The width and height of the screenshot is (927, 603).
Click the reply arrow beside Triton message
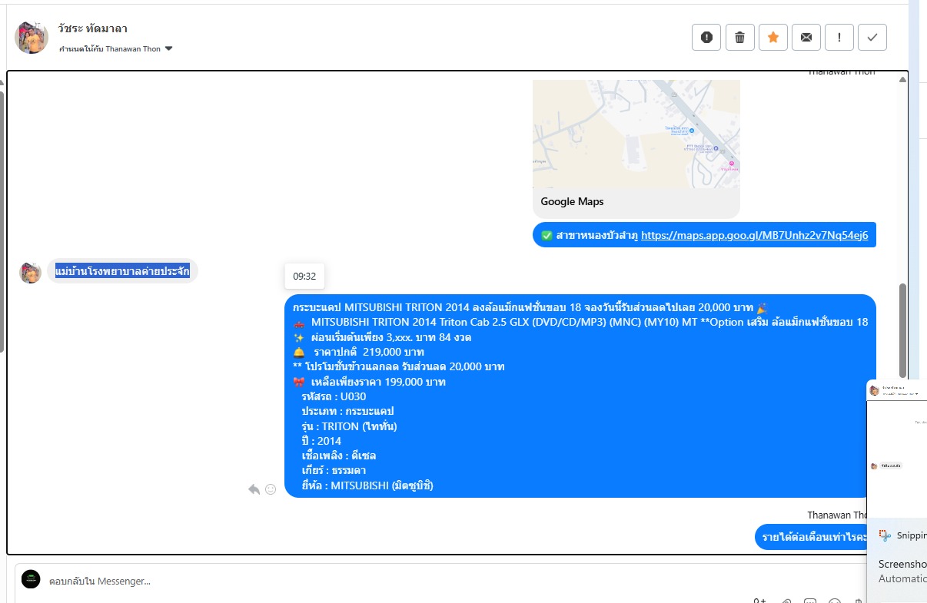(254, 489)
